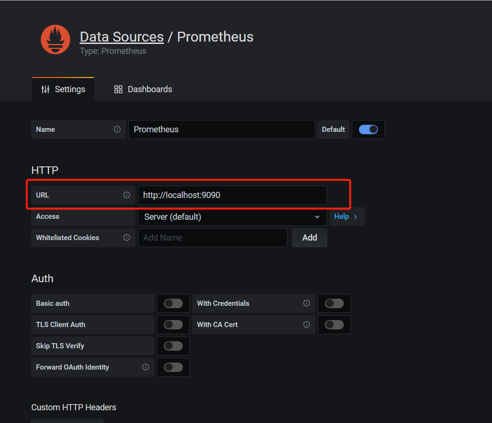This screenshot has width=492, height=423.
Task: Click info icon beside Name field
Action: pos(117,129)
